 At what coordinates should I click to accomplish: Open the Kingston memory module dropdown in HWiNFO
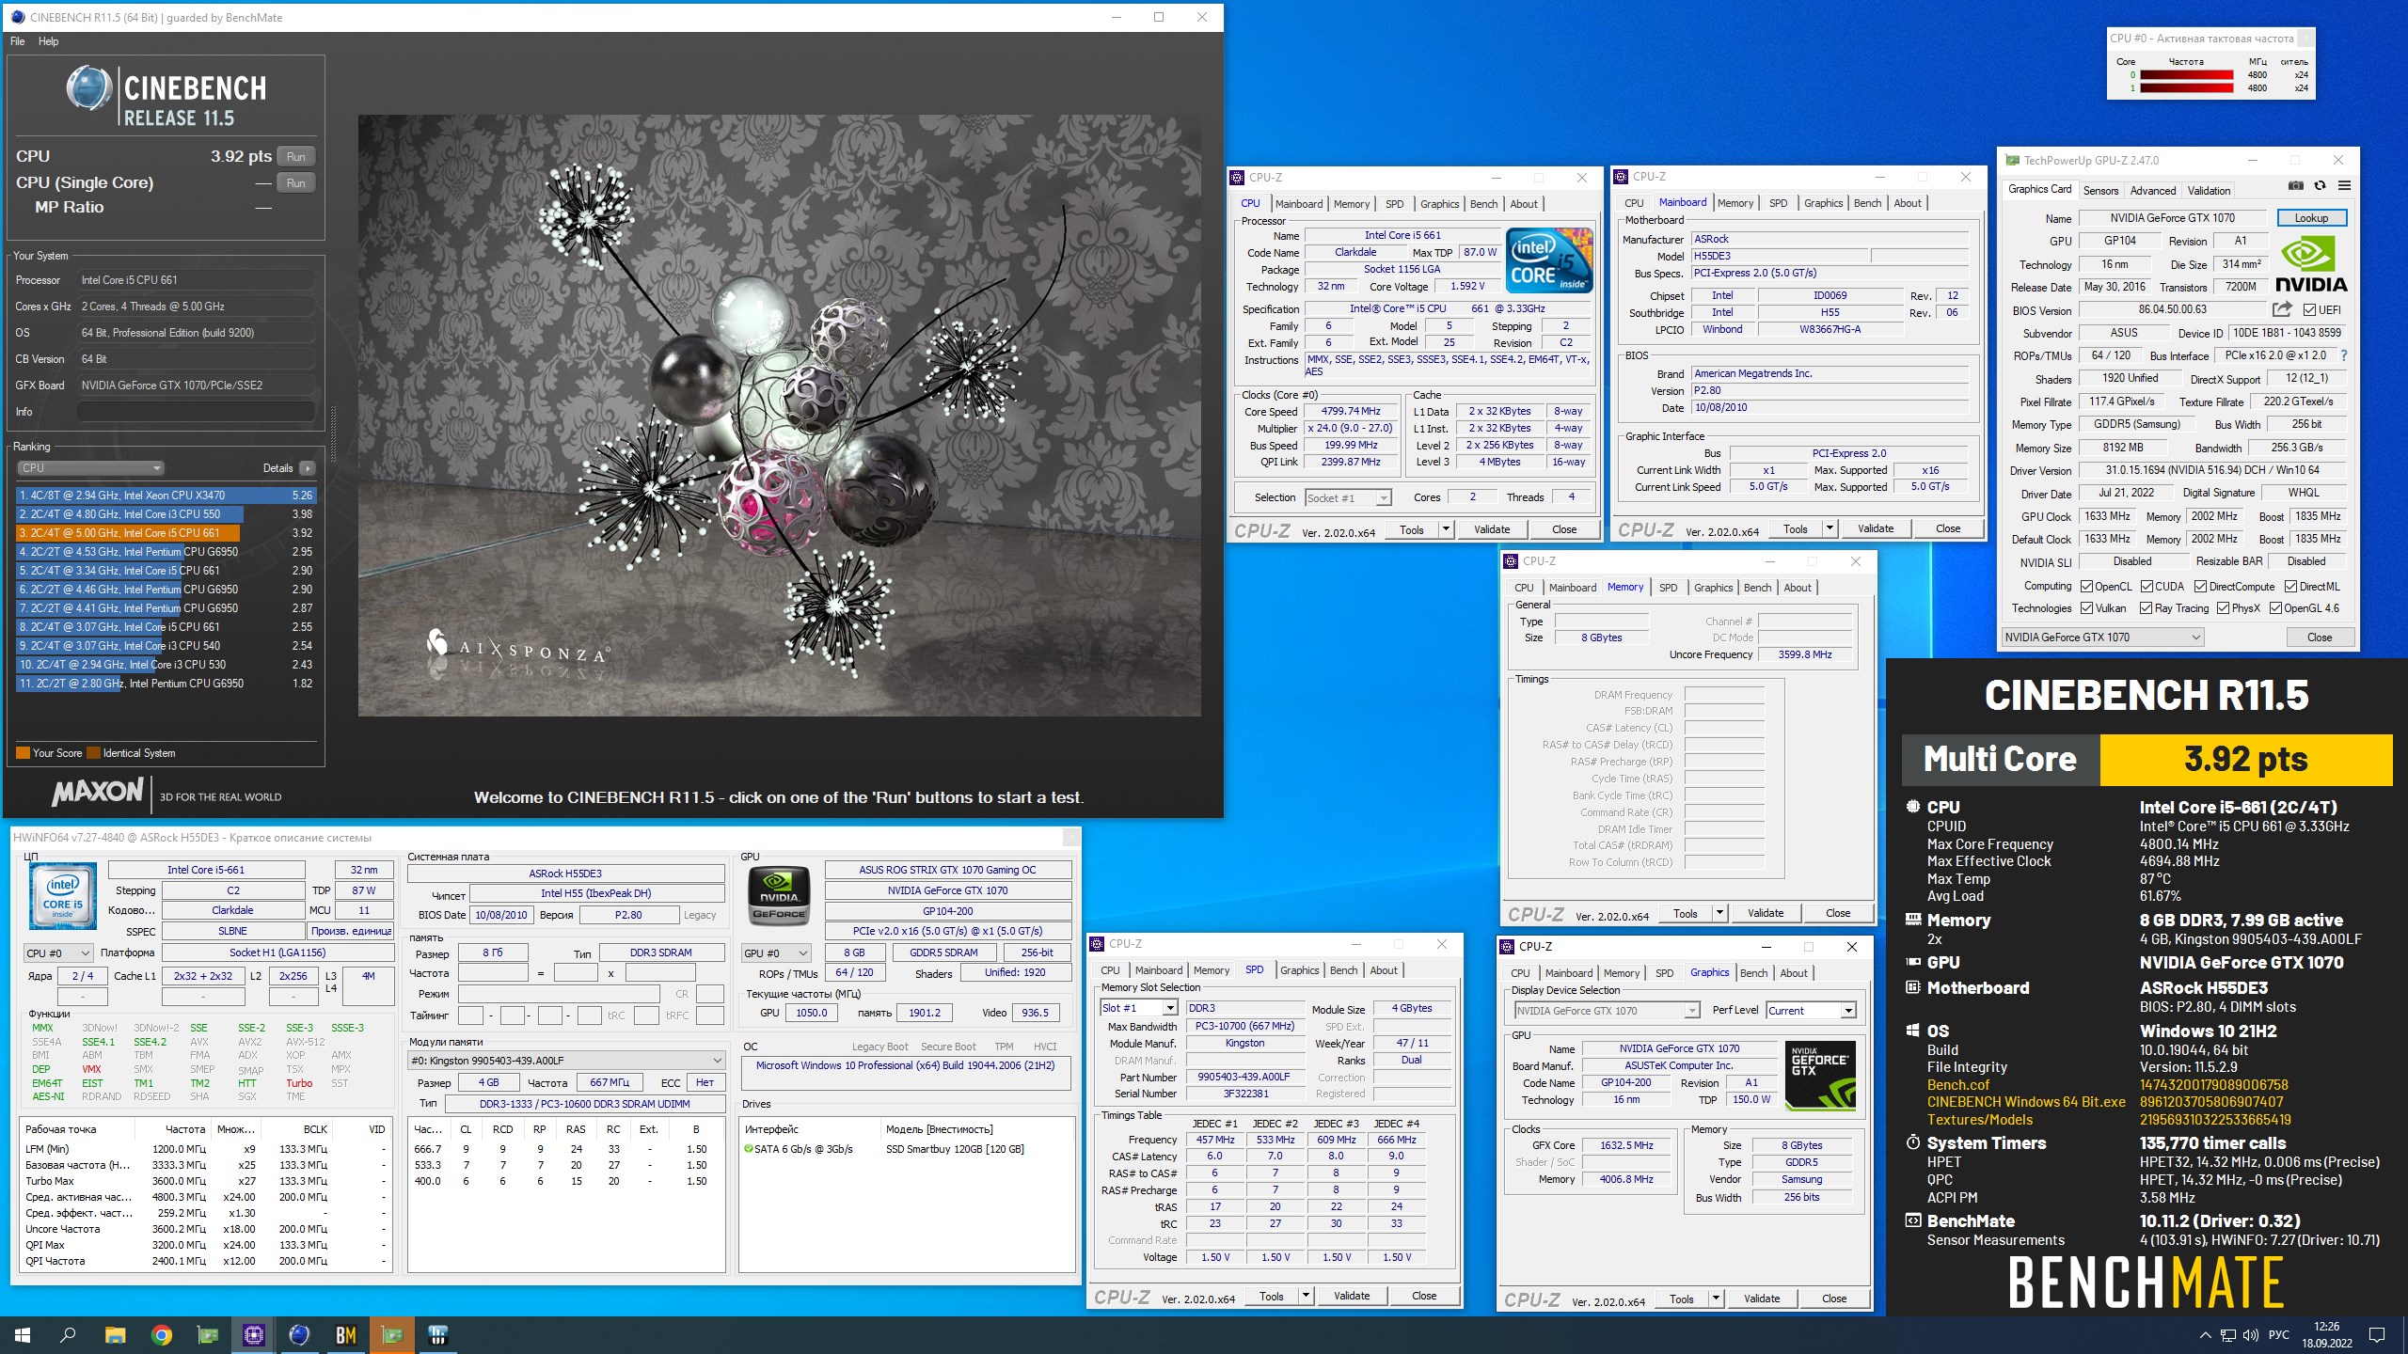[566, 1061]
